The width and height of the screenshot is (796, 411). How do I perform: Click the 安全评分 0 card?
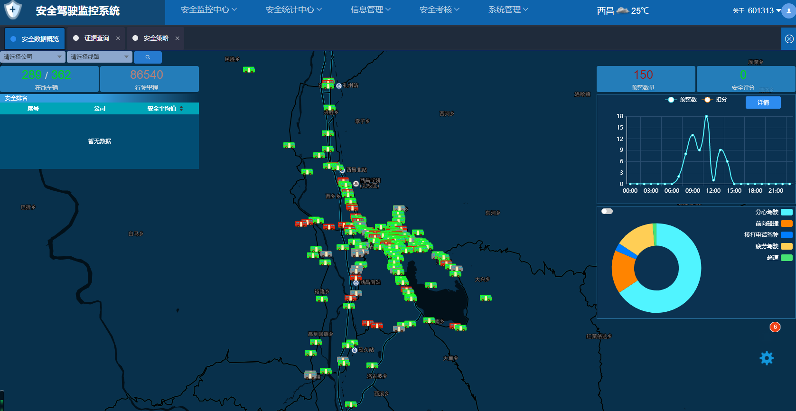(746, 79)
